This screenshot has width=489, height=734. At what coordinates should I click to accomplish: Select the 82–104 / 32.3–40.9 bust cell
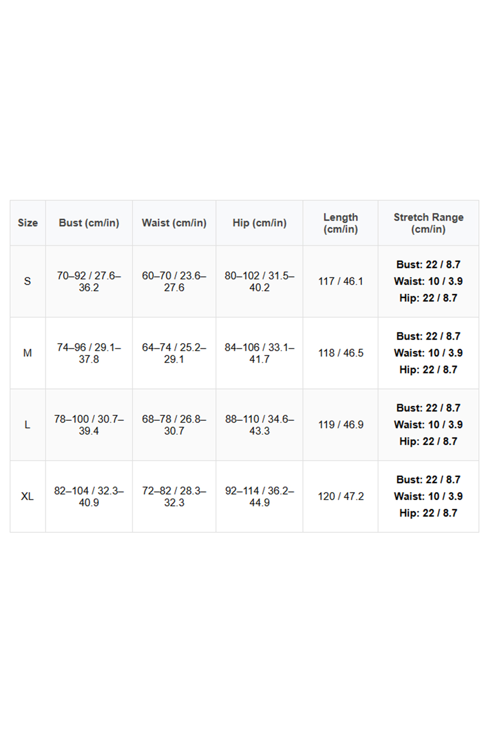pyautogui.click(x=89, y=497)
